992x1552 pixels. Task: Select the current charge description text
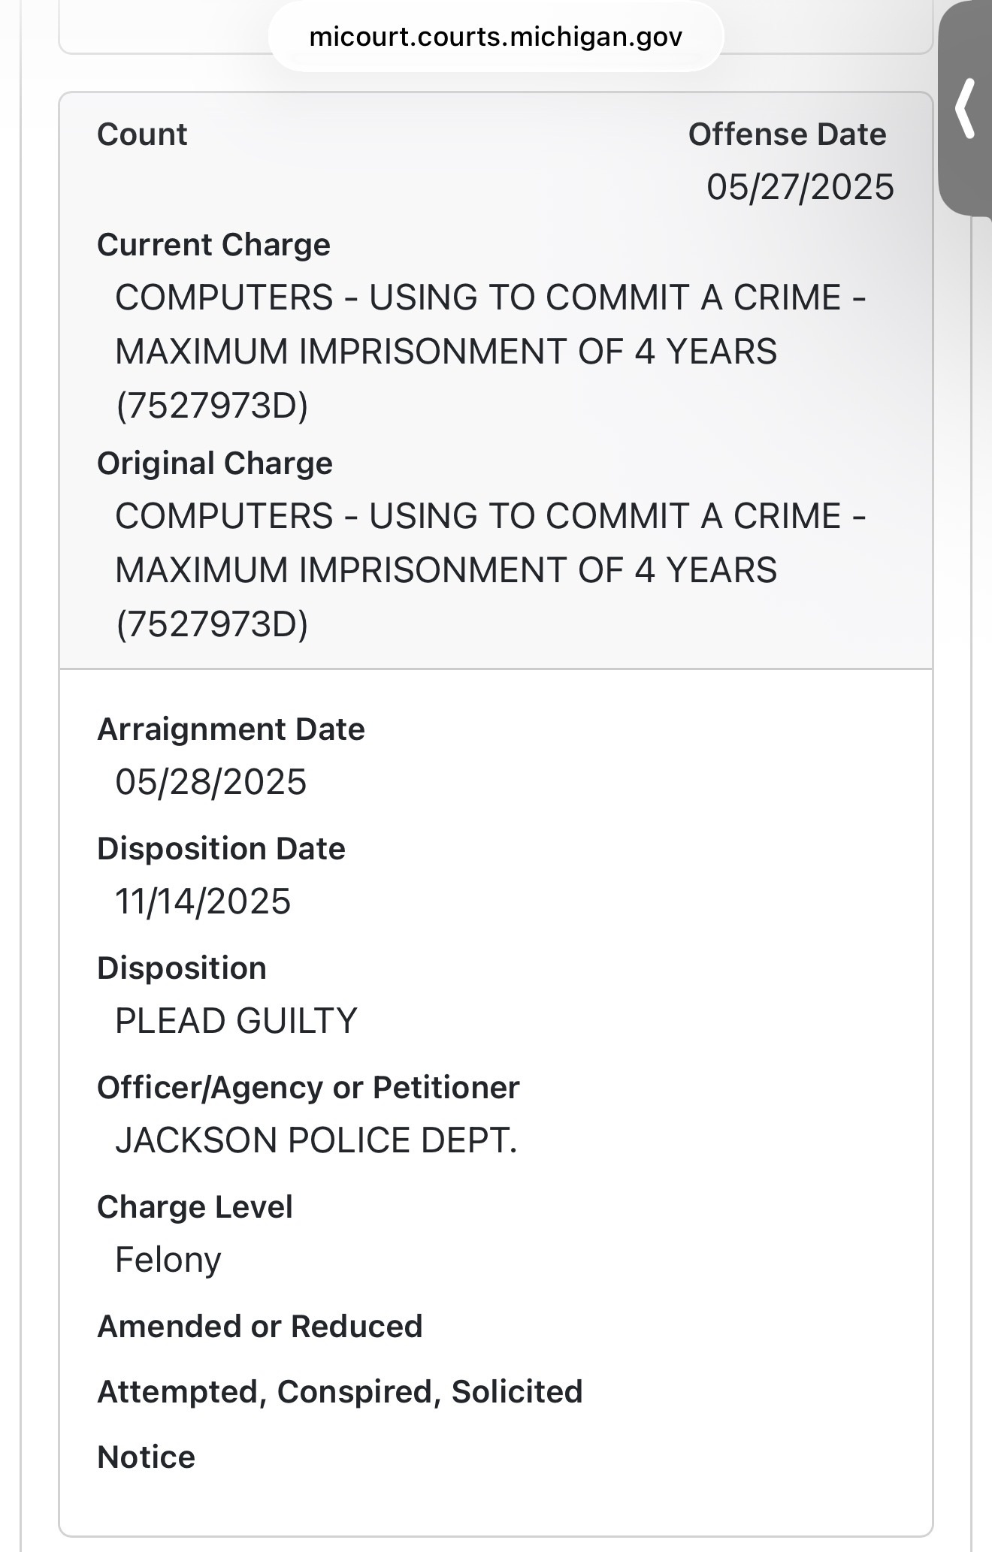tap(490, 352)
